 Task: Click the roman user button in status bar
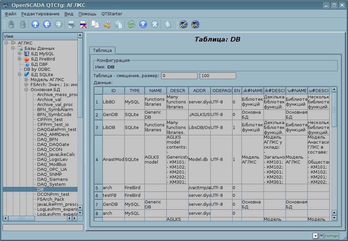pyautogui.click(x=332, y=236)
